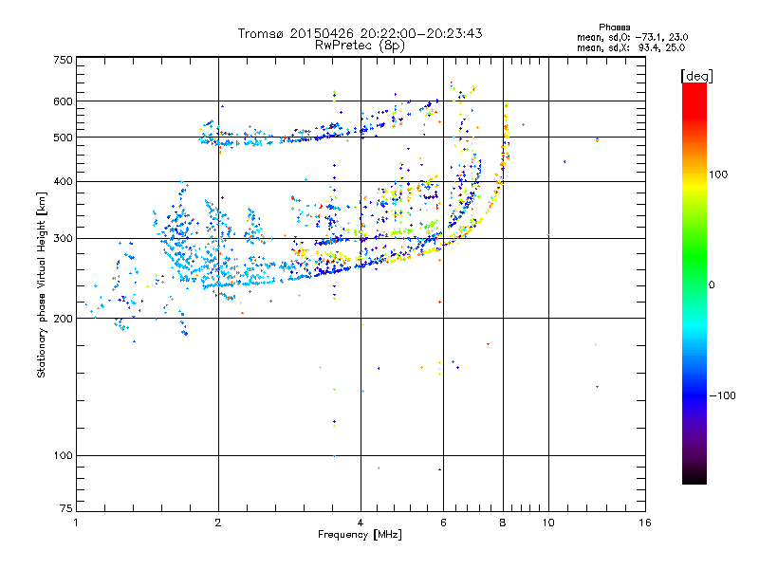
Task: Click the '8' x-axis tick label
Action: point(503,523)
